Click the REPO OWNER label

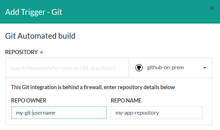pos(29,100)
